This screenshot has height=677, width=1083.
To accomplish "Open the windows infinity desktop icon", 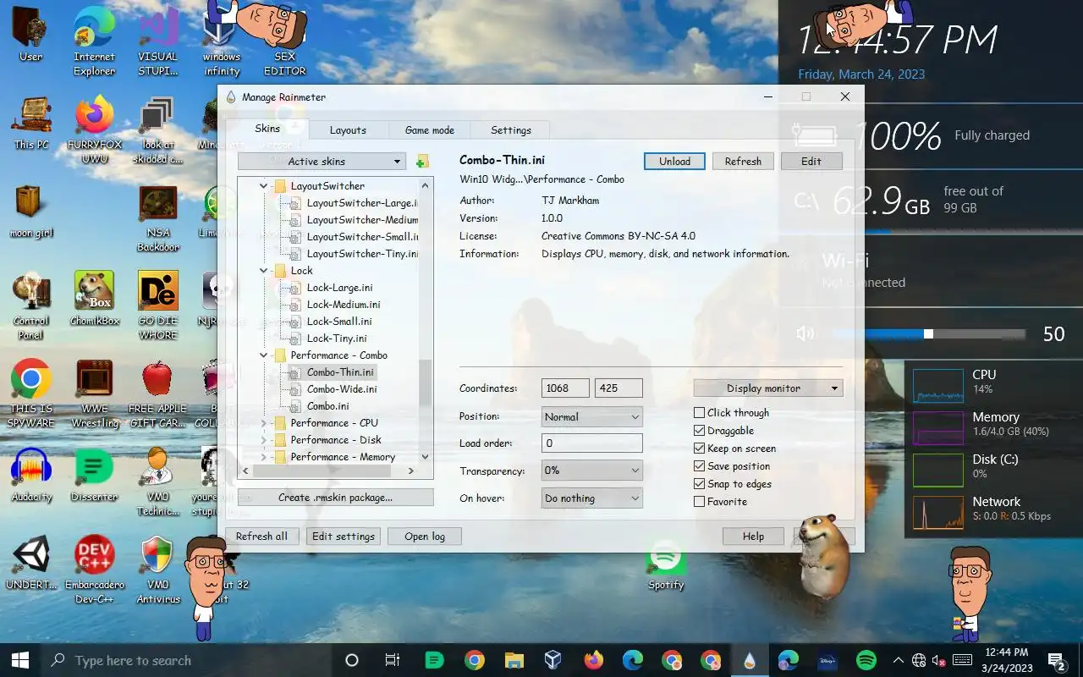I will [x=222, y=41].
